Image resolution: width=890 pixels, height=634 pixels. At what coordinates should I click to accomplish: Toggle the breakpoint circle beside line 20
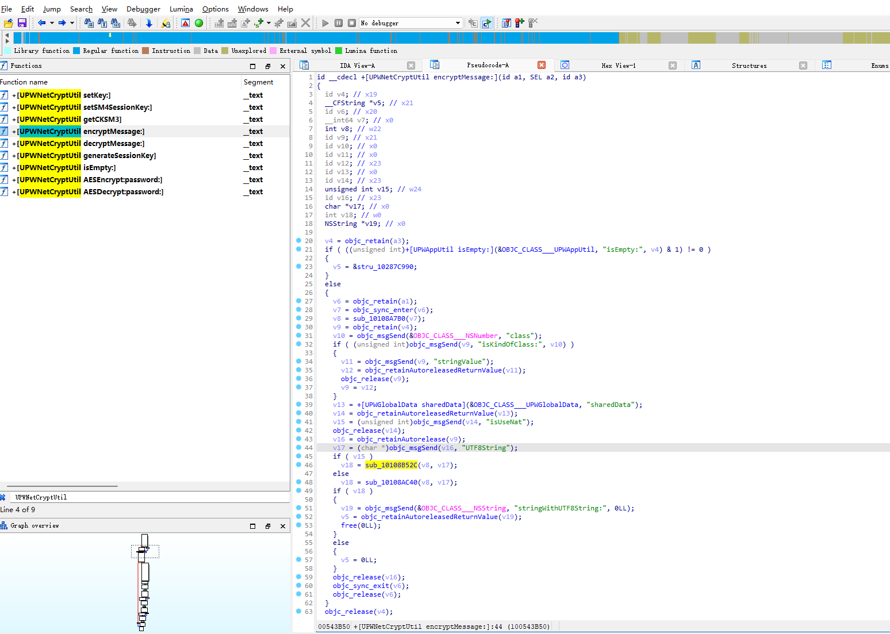tap(299, 241)
